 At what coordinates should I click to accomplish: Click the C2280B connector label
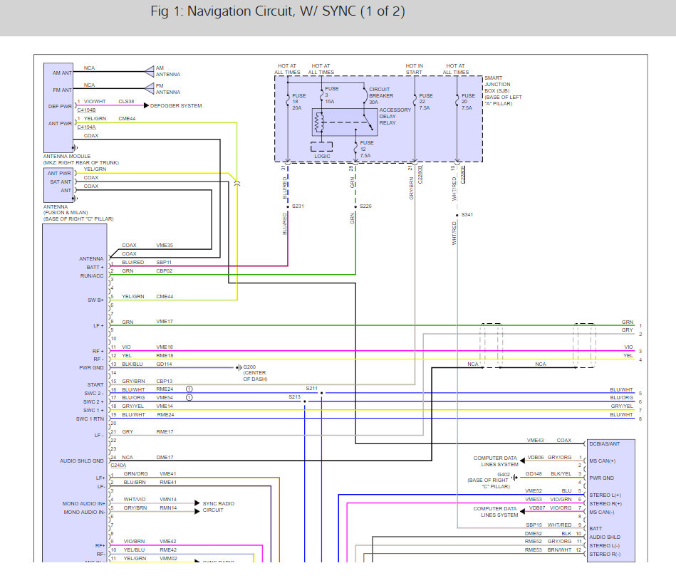[420, 174]
